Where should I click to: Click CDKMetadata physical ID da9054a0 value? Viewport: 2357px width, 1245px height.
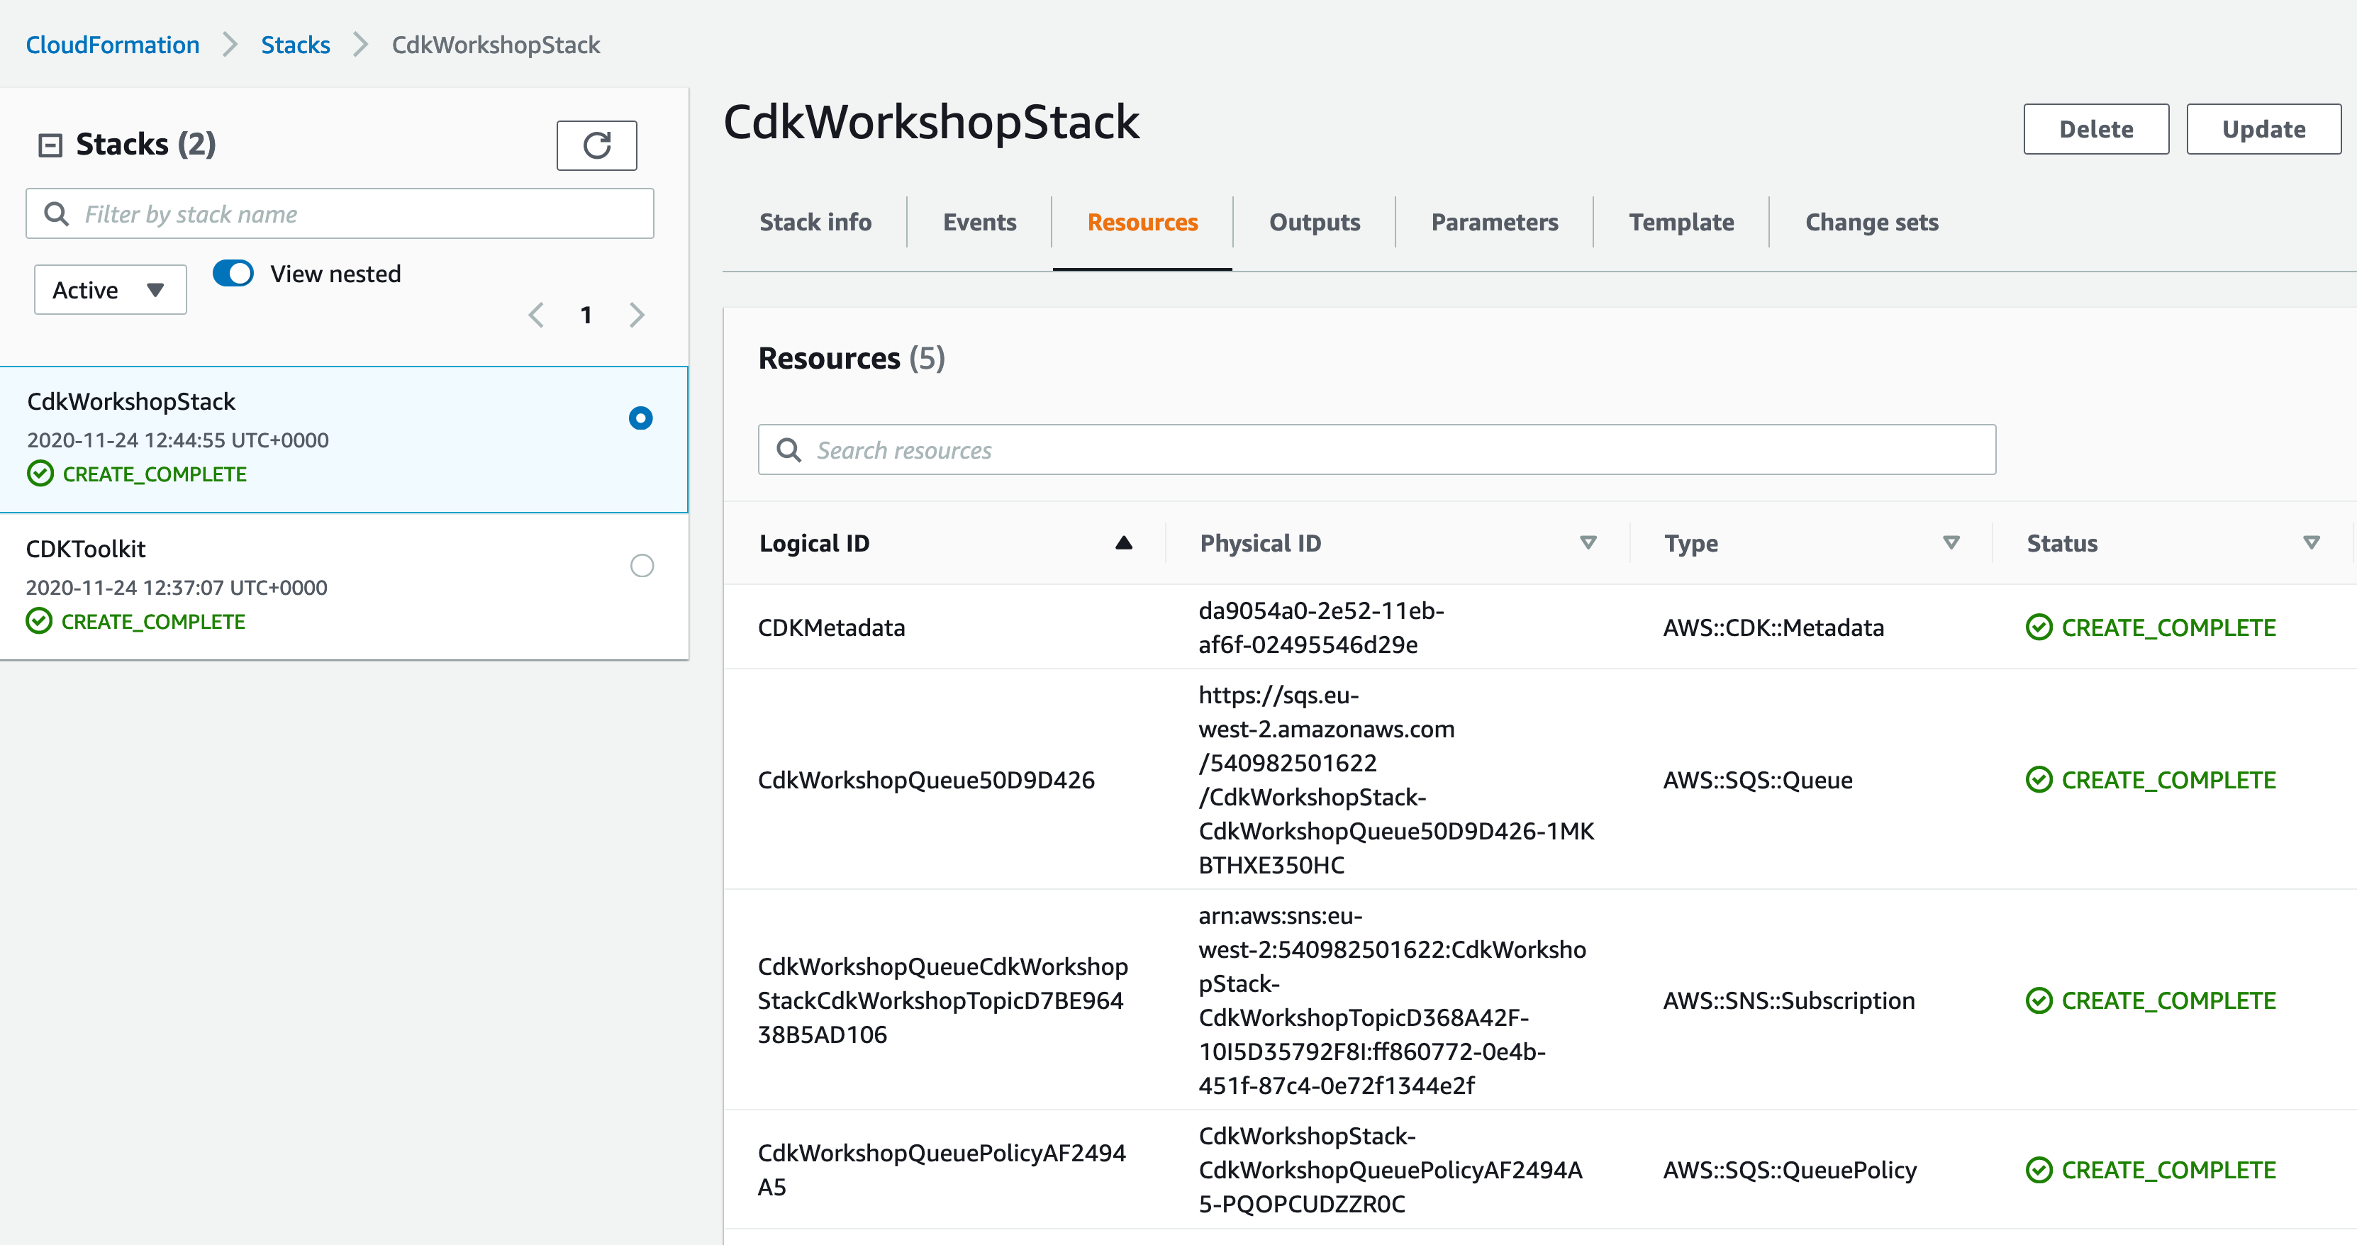point(1321,627)
